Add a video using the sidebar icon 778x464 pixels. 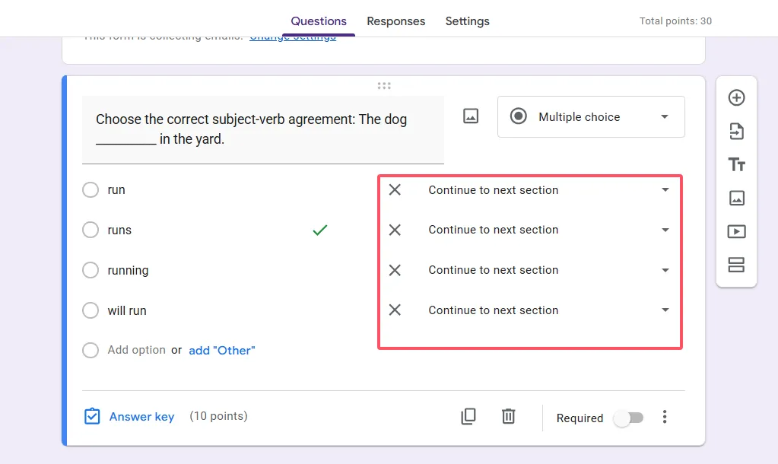(736, 232)
